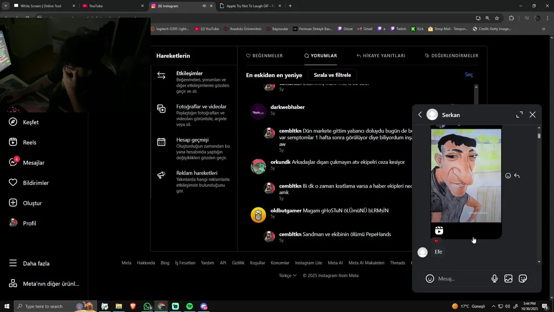The image size is (554, 312).
Task: Select Hesap geçmişi section
Action: pyautogui.click(x=194, y=149)
